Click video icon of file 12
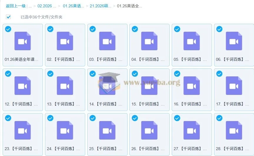Image resolution: width=254 pixels, height=156 pixels. click(x=23, y=86)
